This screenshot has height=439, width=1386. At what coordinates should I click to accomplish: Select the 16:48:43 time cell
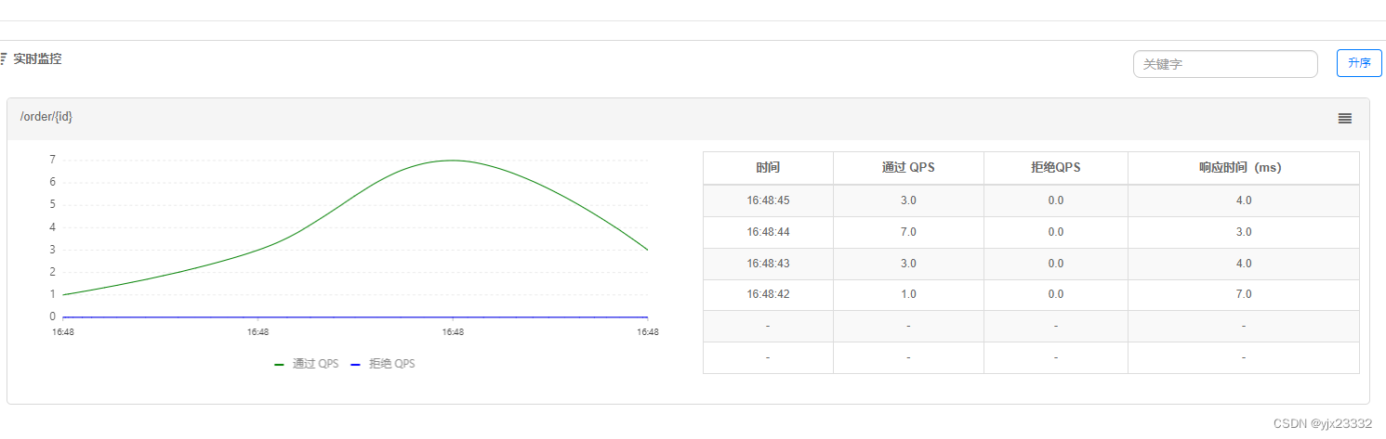coord(768,264)
